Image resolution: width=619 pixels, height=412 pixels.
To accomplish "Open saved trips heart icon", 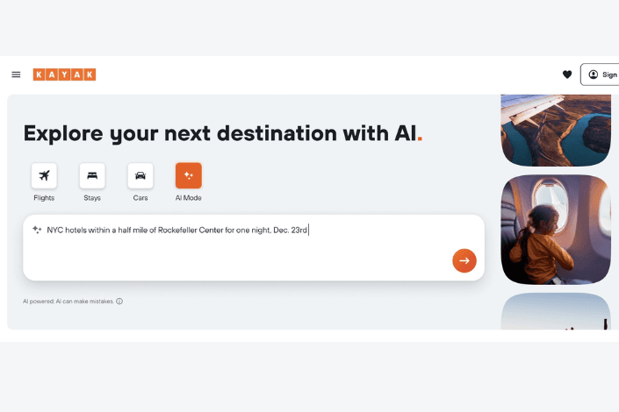I will coord(567,75).
